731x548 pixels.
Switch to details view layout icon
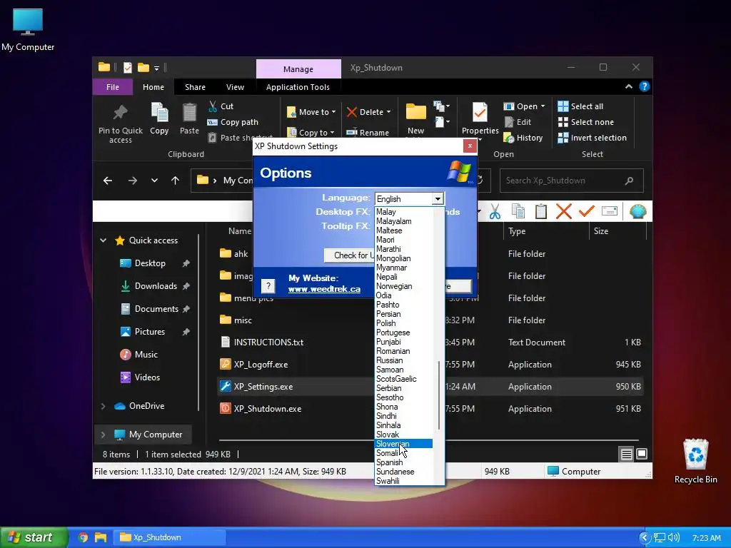pyautogui.click(x=627, y=454)
